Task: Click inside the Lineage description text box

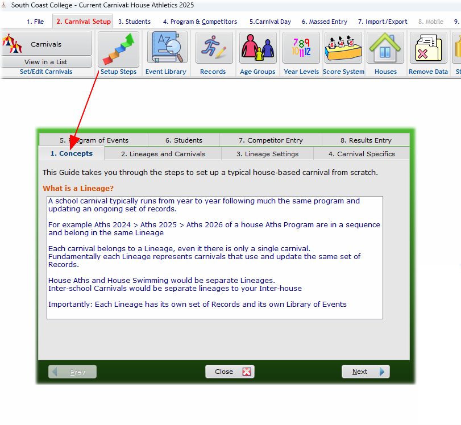Action: [214, 257]
